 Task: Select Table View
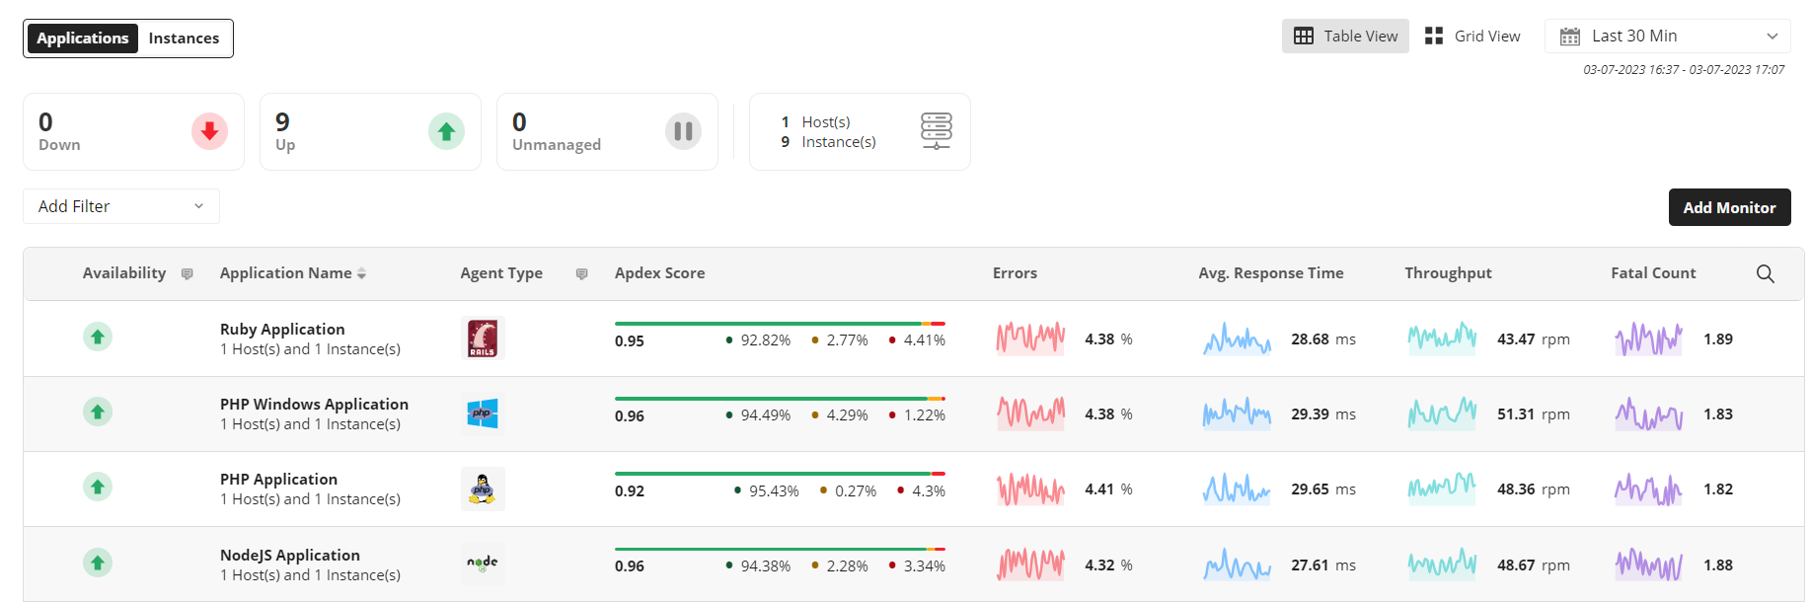click(x=1345, y=37)
